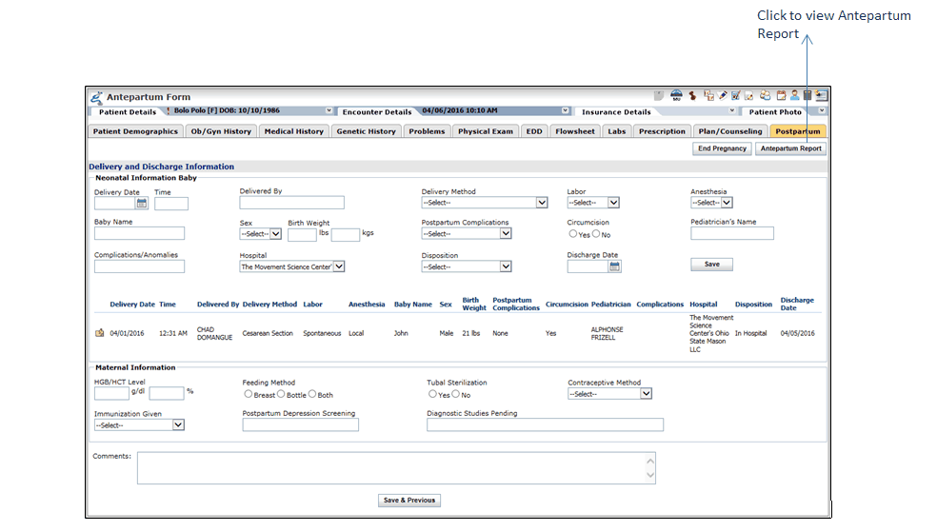Open the Contraceptive Method dropdown
937x532 pixels.
[x=646, y=394]
